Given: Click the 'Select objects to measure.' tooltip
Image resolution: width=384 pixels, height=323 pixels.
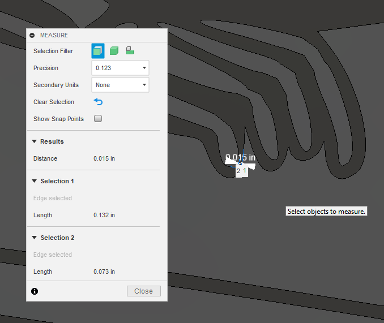Looking at the screenshot, I should (x=326, y=211).
